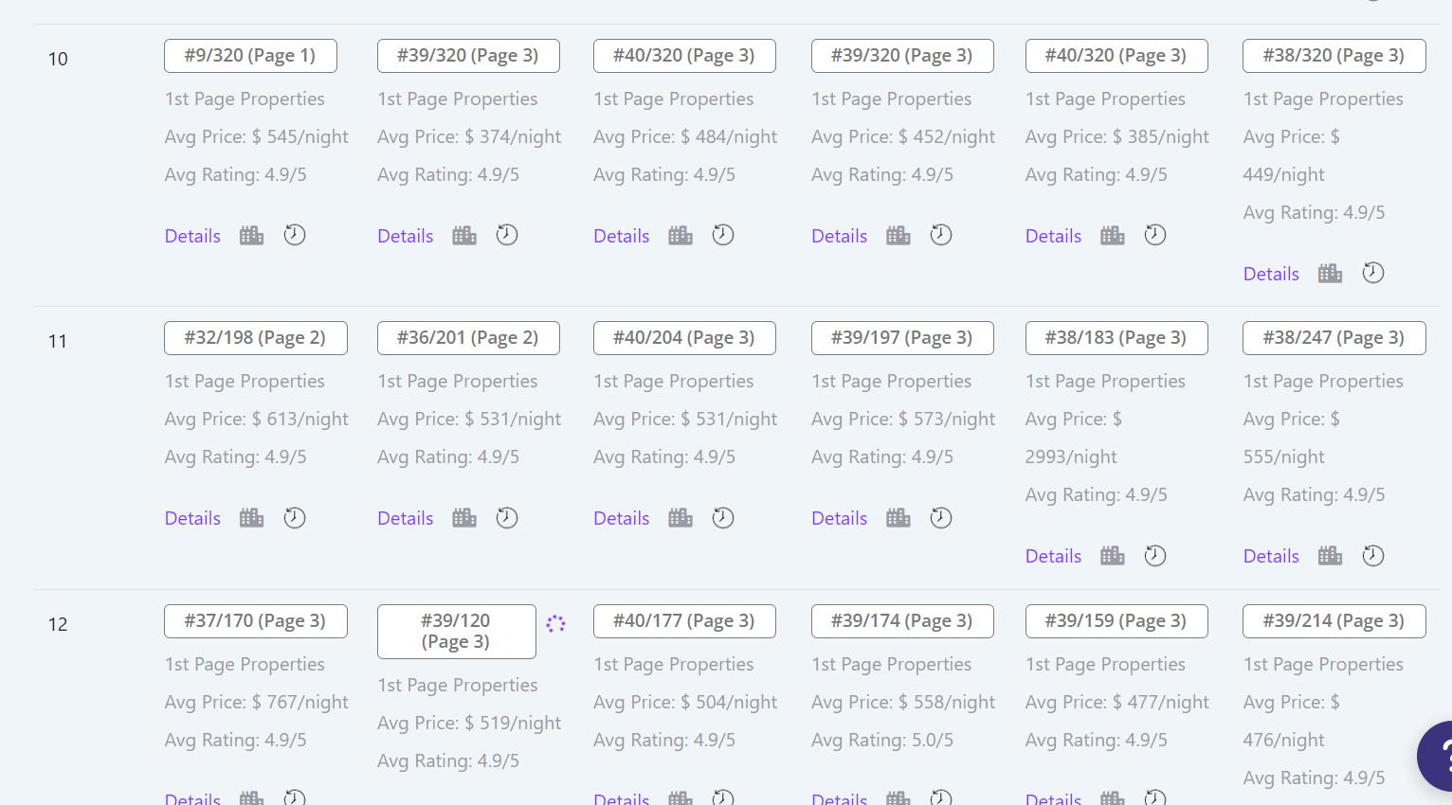Follow Details link in the $555/night cell
Image resolution: width=1452 pixels, height=805 pixels.
1272,556
